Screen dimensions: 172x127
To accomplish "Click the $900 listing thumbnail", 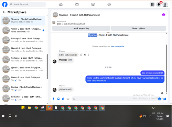I will pos(54,22).
